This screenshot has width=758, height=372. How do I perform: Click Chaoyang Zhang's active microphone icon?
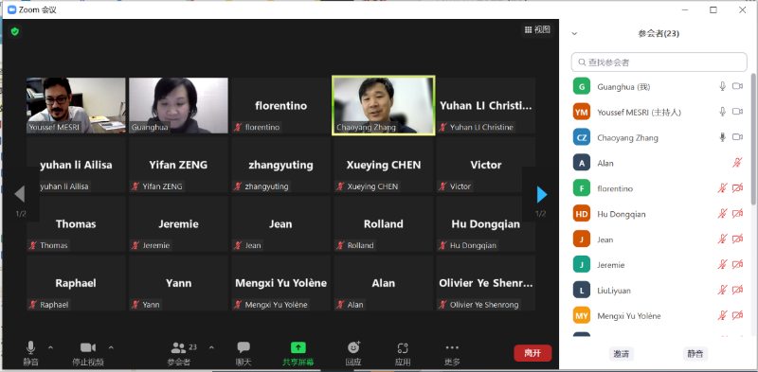(x=723, y=137)
